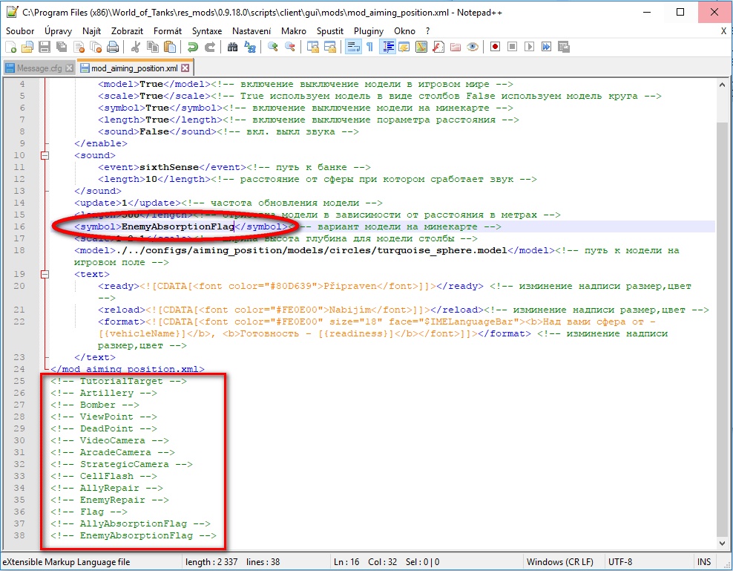Start macro recording with red dot icon
733x571 pixels.
pos(495,47)
